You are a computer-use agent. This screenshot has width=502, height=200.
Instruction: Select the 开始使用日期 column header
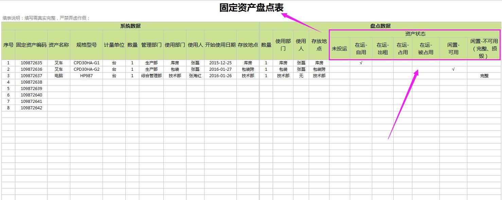pyautogui.click(x=220, y=44)
